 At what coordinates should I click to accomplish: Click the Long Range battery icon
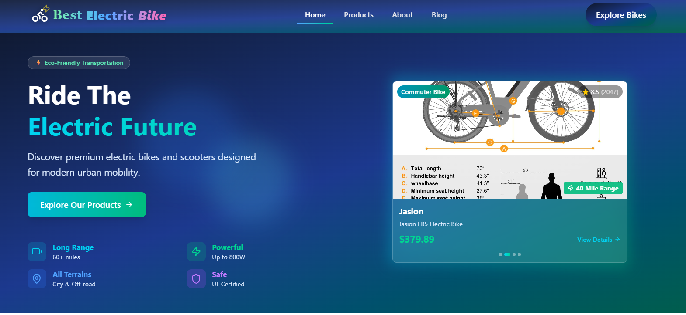pyautogui.click(x=37, y=251)
